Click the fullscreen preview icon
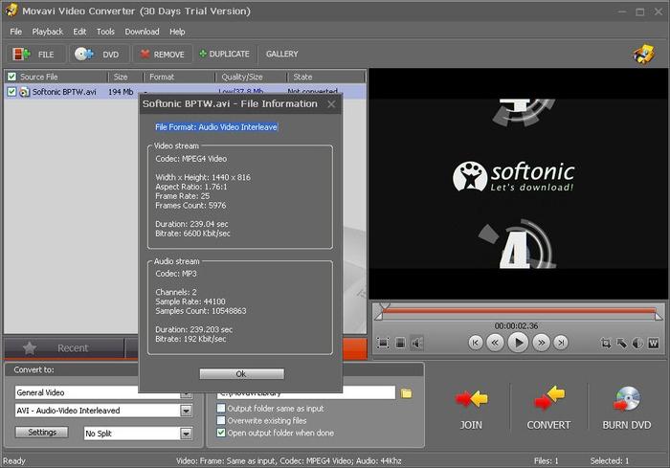This screenshot has height=468, width=670. coord(383,343)
